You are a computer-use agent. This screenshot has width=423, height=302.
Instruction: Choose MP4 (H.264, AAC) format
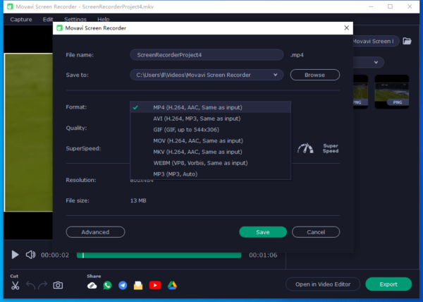pos(210,107)
